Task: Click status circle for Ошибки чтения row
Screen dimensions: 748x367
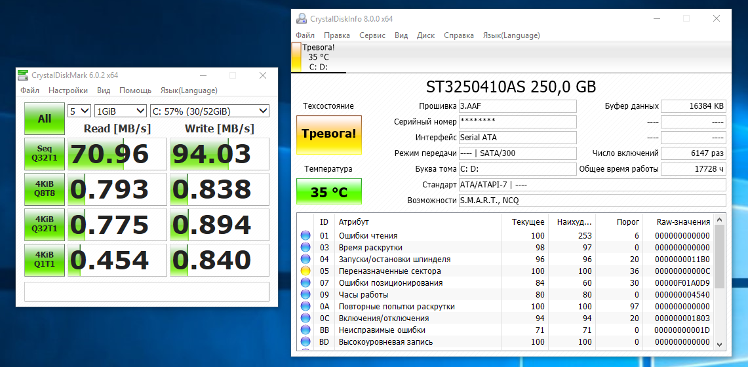Action: [x=305, y=235]
